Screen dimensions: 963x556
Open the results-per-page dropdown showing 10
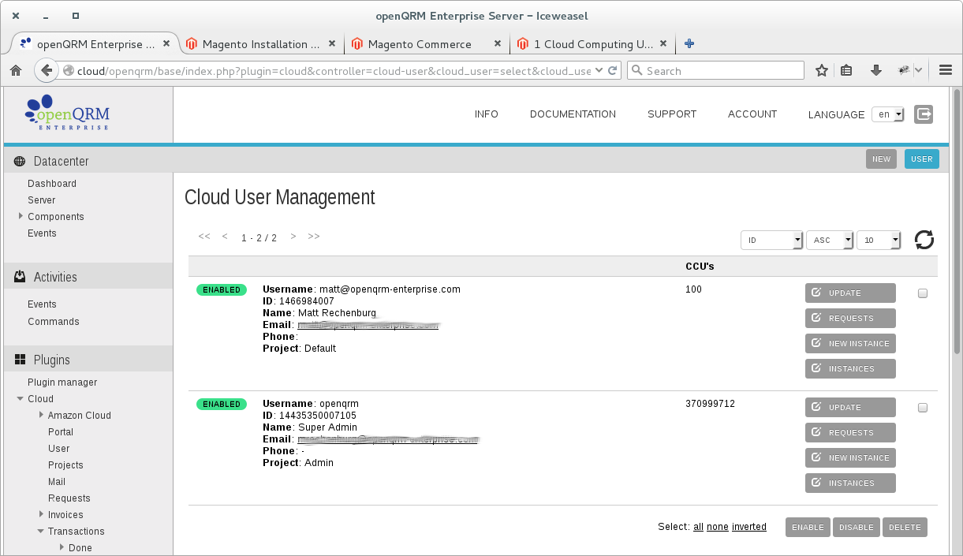click(x=879, y=240)
